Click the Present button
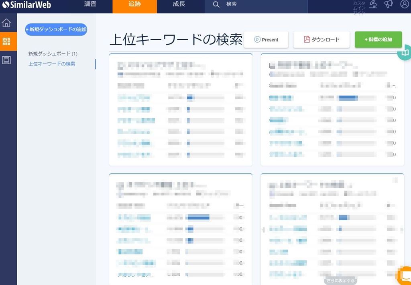This screenshot has height=285, width=411. [x=266, y=40]
